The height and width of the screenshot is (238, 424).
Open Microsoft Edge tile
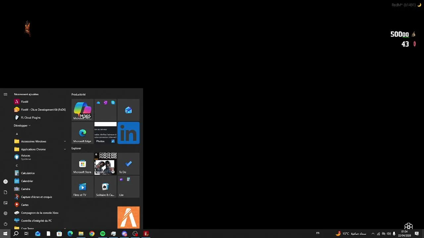(x=82, y=133)
